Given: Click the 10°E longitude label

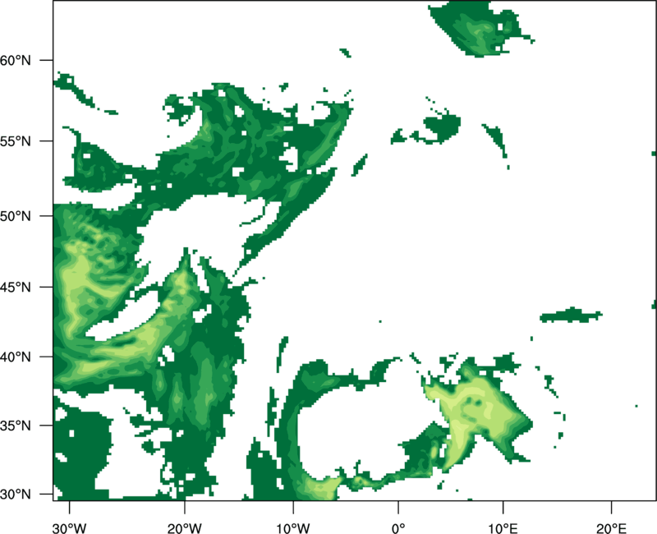Looking at the screenshot, I should 503,527.
